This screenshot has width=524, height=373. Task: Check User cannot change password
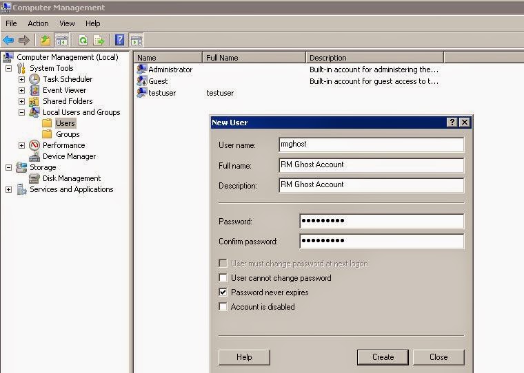pyautogui.click(x=223, y=278)
